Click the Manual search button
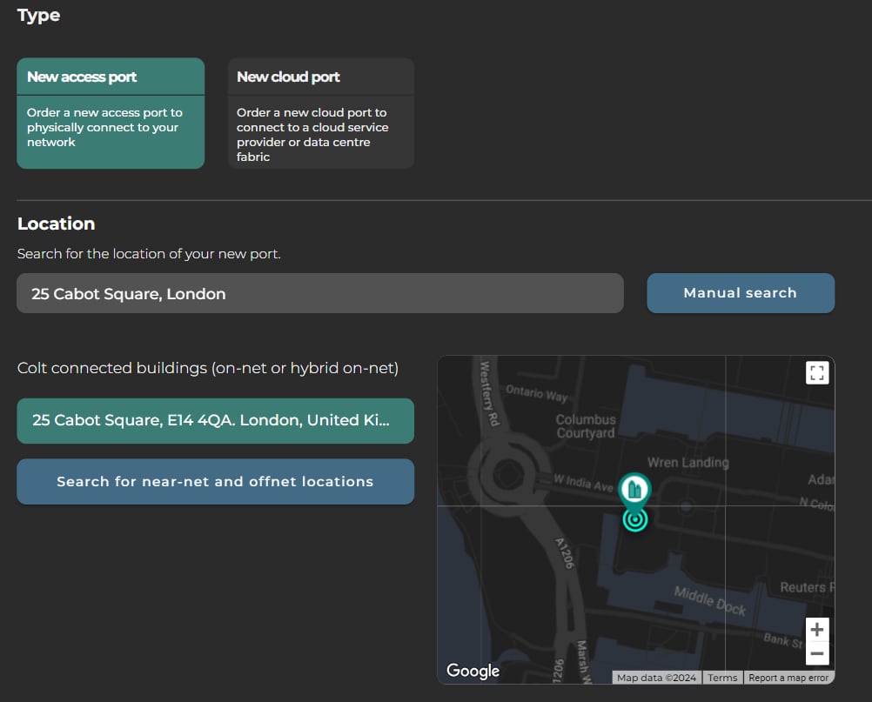The width and height of the screenshot is (872, 702). pos(741,293)
